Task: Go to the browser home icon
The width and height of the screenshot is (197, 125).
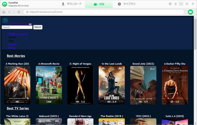Action: point(4,12)
